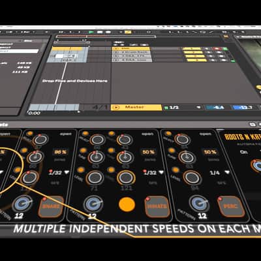Click the Drop Files and Devices Here area text

coord(75,81)
